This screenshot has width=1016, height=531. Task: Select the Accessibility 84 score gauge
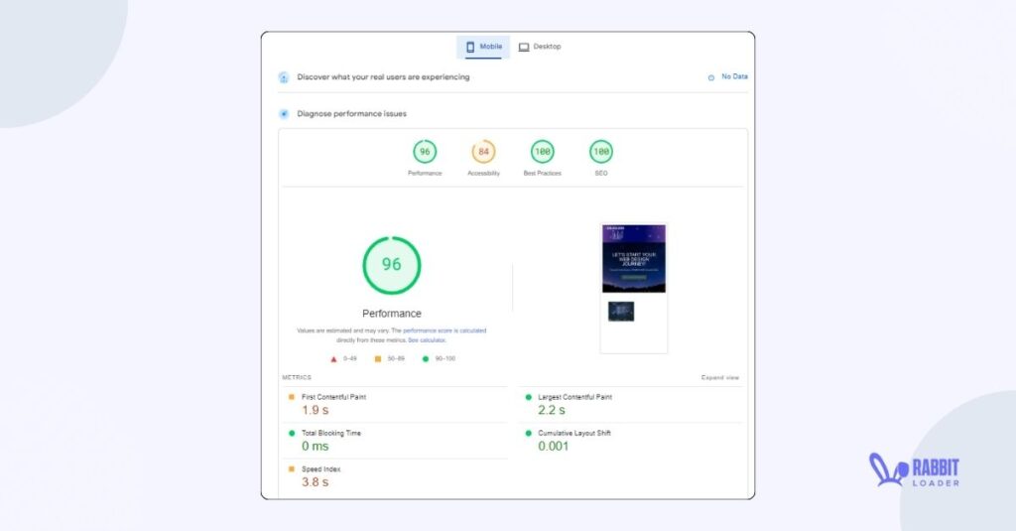[483, 152]
